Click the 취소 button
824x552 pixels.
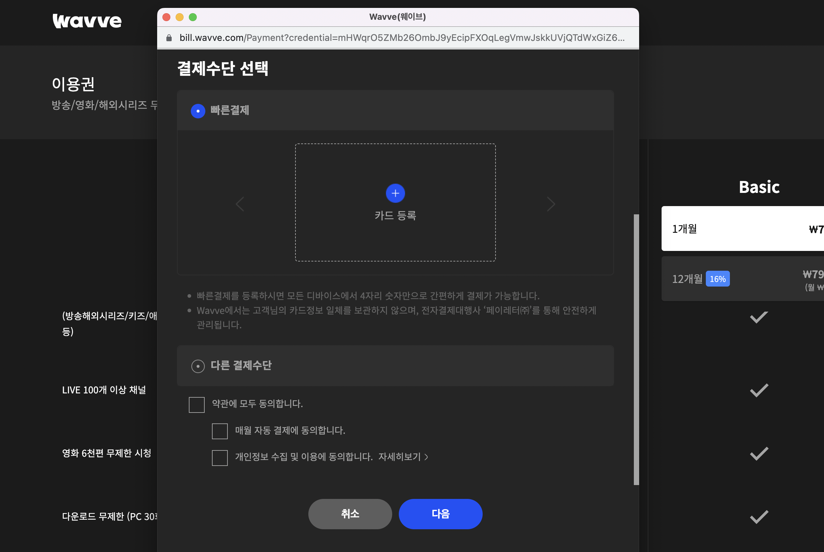350,514
